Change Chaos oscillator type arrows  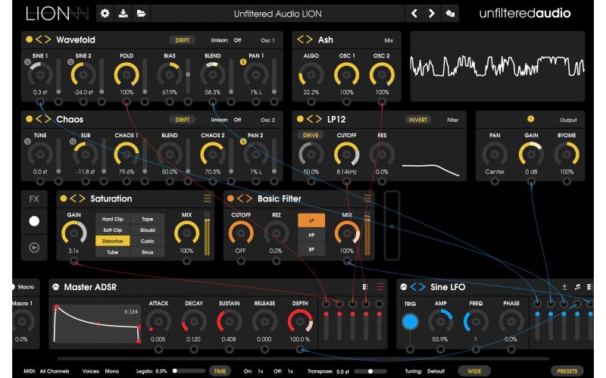(43, 119)
